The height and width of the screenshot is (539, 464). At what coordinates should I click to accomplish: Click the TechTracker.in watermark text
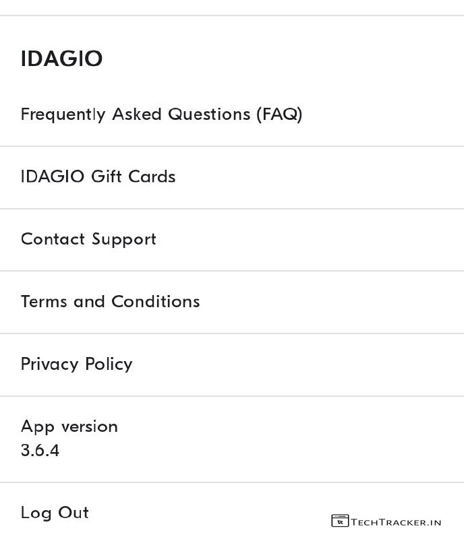tap(396, 521)
